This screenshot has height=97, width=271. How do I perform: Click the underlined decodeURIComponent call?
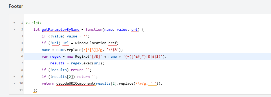click(x=75, y=83)
